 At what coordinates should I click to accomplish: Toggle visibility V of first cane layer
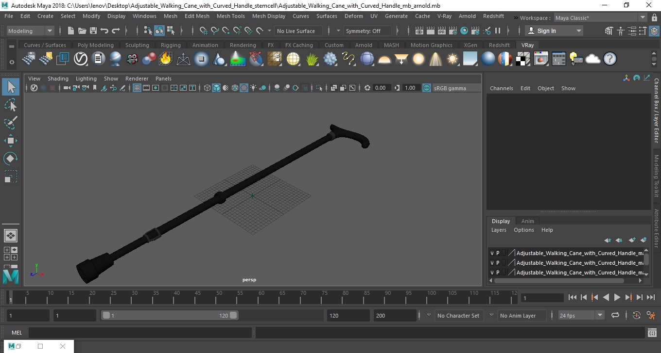(492, 253)
